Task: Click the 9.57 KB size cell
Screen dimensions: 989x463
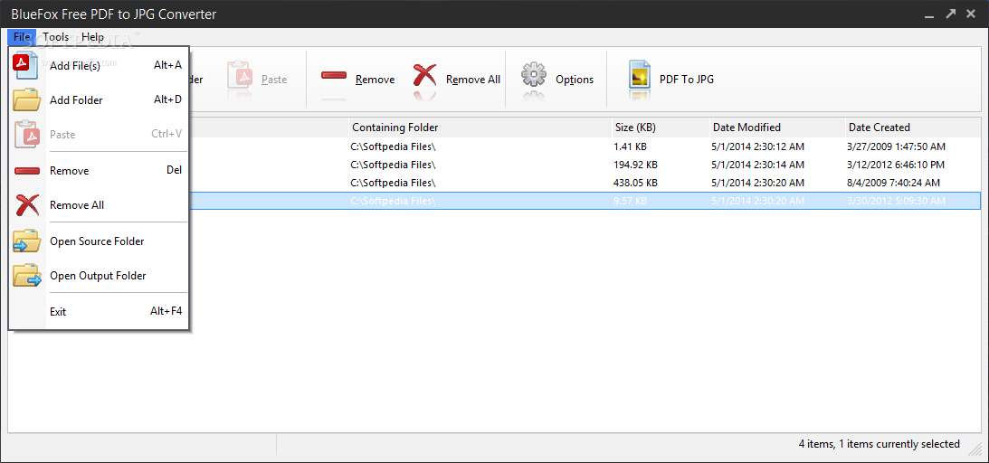Action: [629, 201]
